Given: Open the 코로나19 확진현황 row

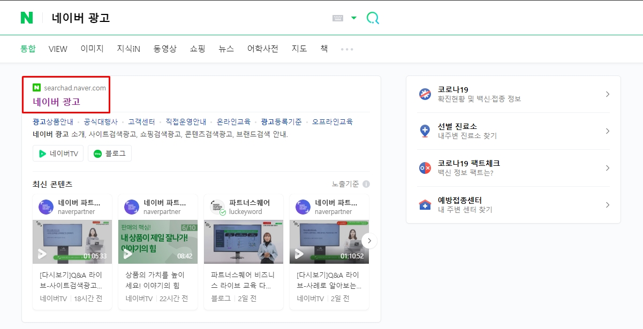Looking at the screenshot, I should (513, 94).
